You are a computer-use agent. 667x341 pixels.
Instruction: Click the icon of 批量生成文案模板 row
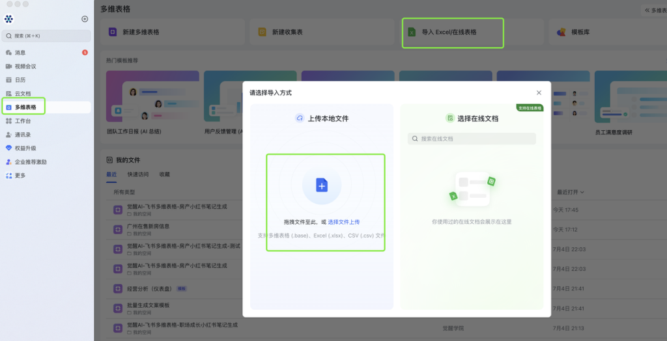(x=118, y=308)
